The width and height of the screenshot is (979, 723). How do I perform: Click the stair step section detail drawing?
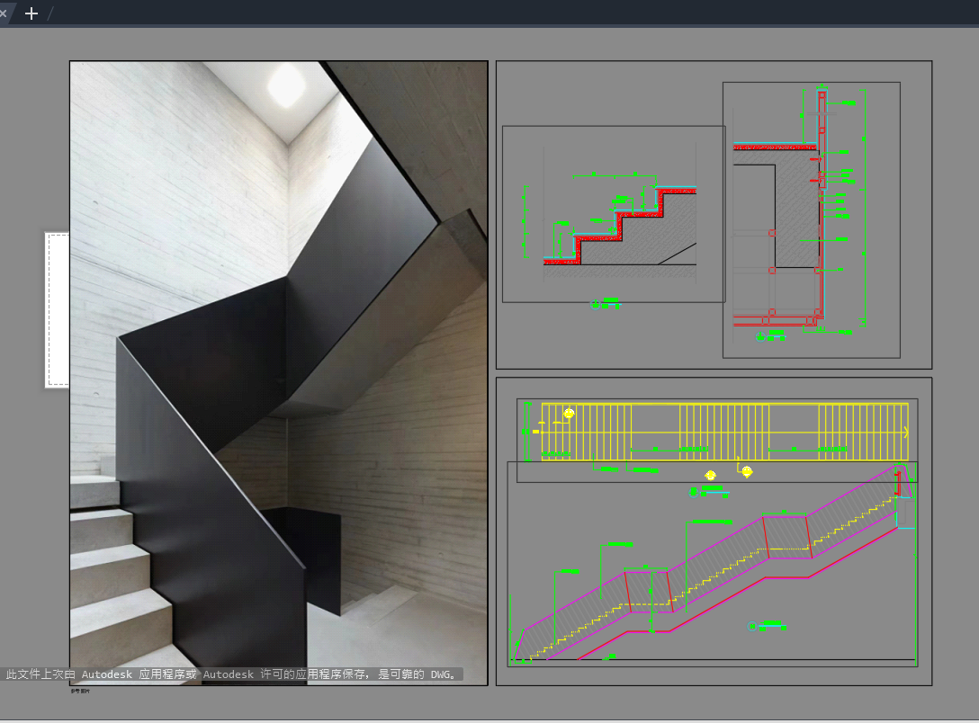(x=614, y=214)
